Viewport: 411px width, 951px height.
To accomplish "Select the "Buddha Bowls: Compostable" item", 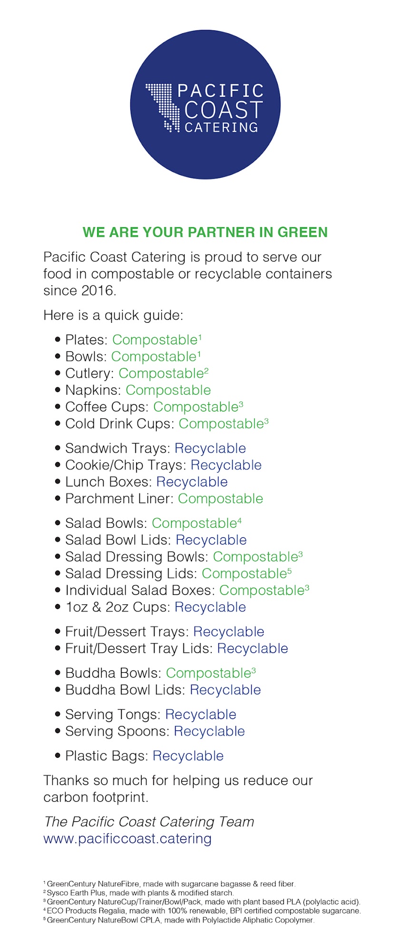I will pos(160,673).
